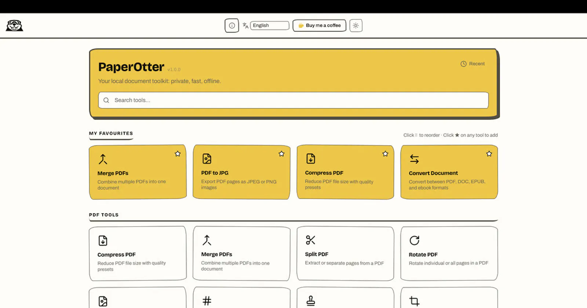The image size is (587, 308).
Task: Click the MY FAVOURITES section heading
Action: click(111, 133)
